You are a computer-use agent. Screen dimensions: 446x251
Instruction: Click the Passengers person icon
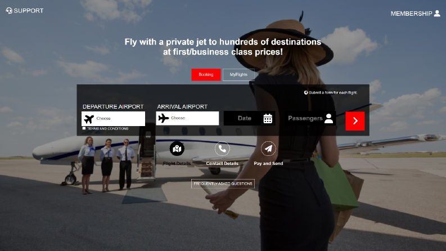328,118
